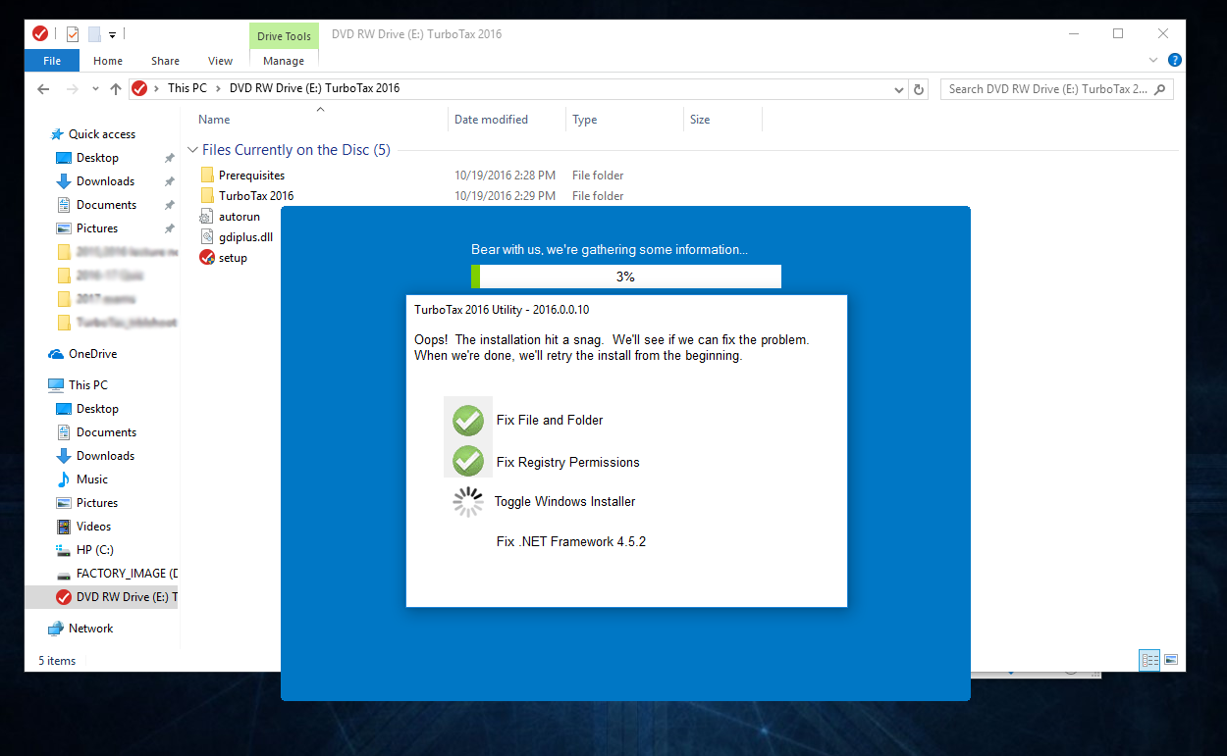
Task: Click the New folder quick access icon
Action: point(94,34)
